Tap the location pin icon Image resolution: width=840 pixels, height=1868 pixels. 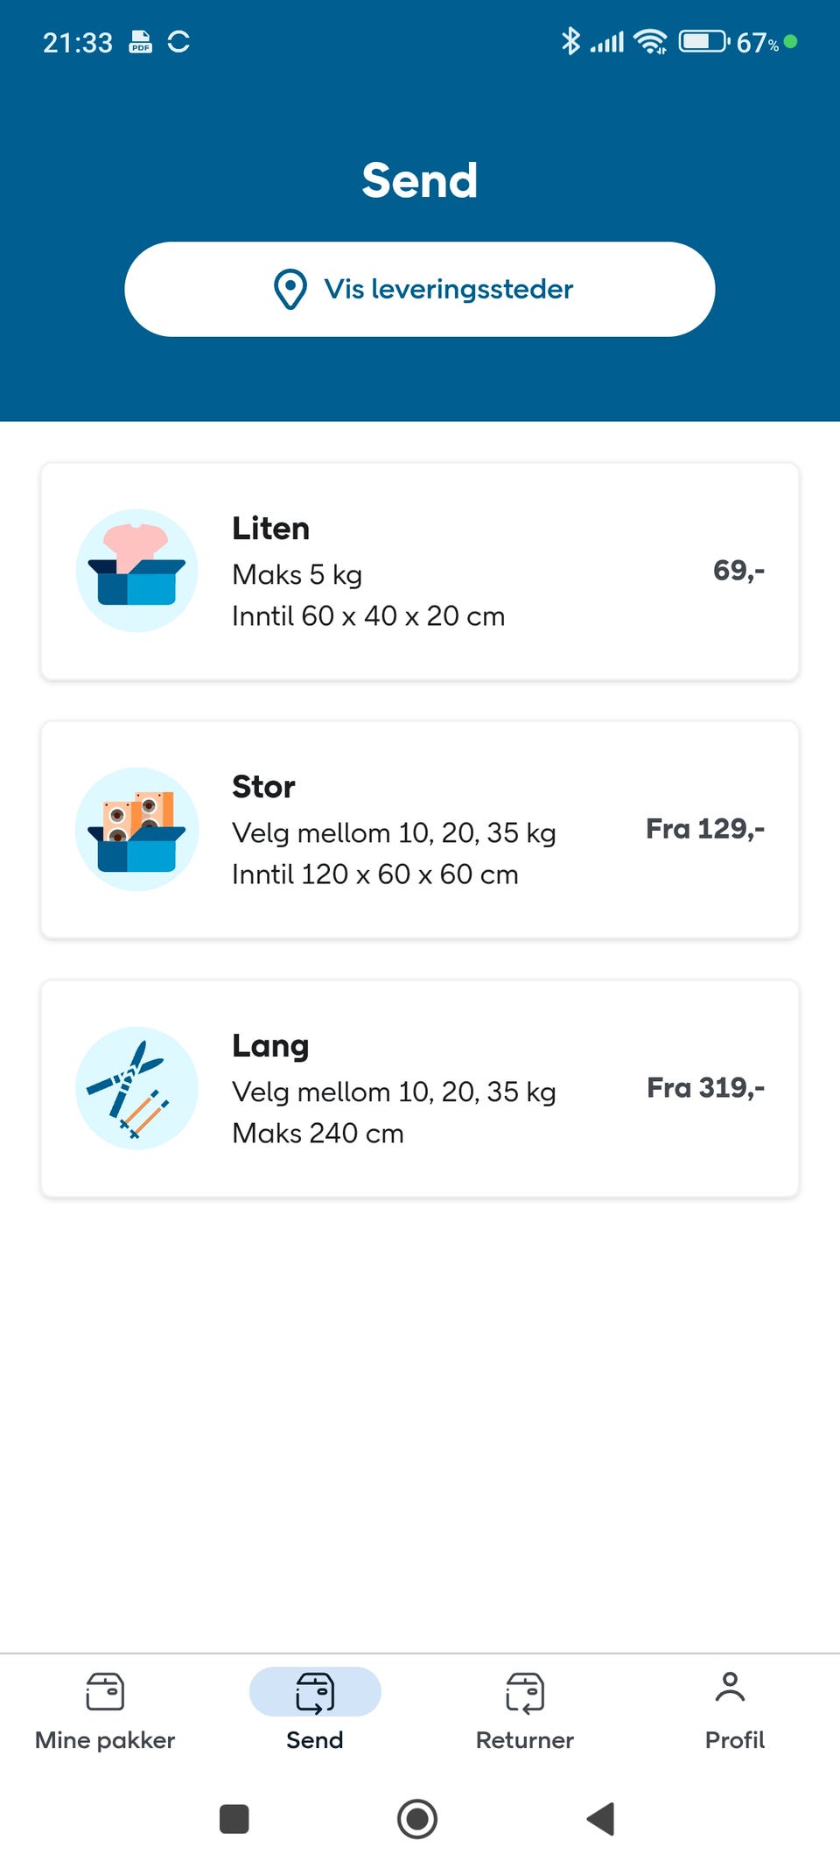[290, 289]
